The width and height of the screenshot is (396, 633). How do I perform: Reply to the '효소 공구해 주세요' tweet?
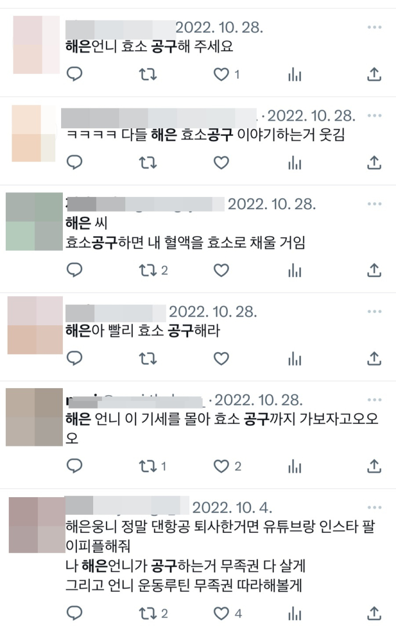point(74,74)
